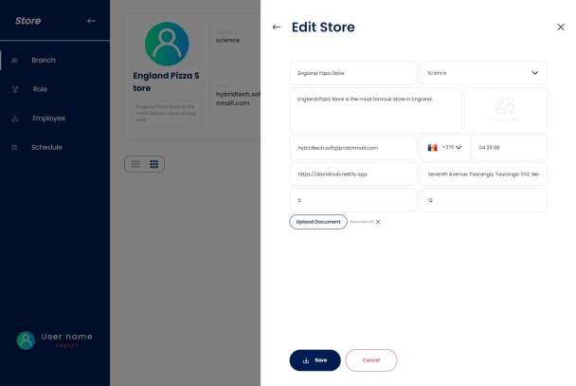
Task: Click the phone number field
Action: 509,148
